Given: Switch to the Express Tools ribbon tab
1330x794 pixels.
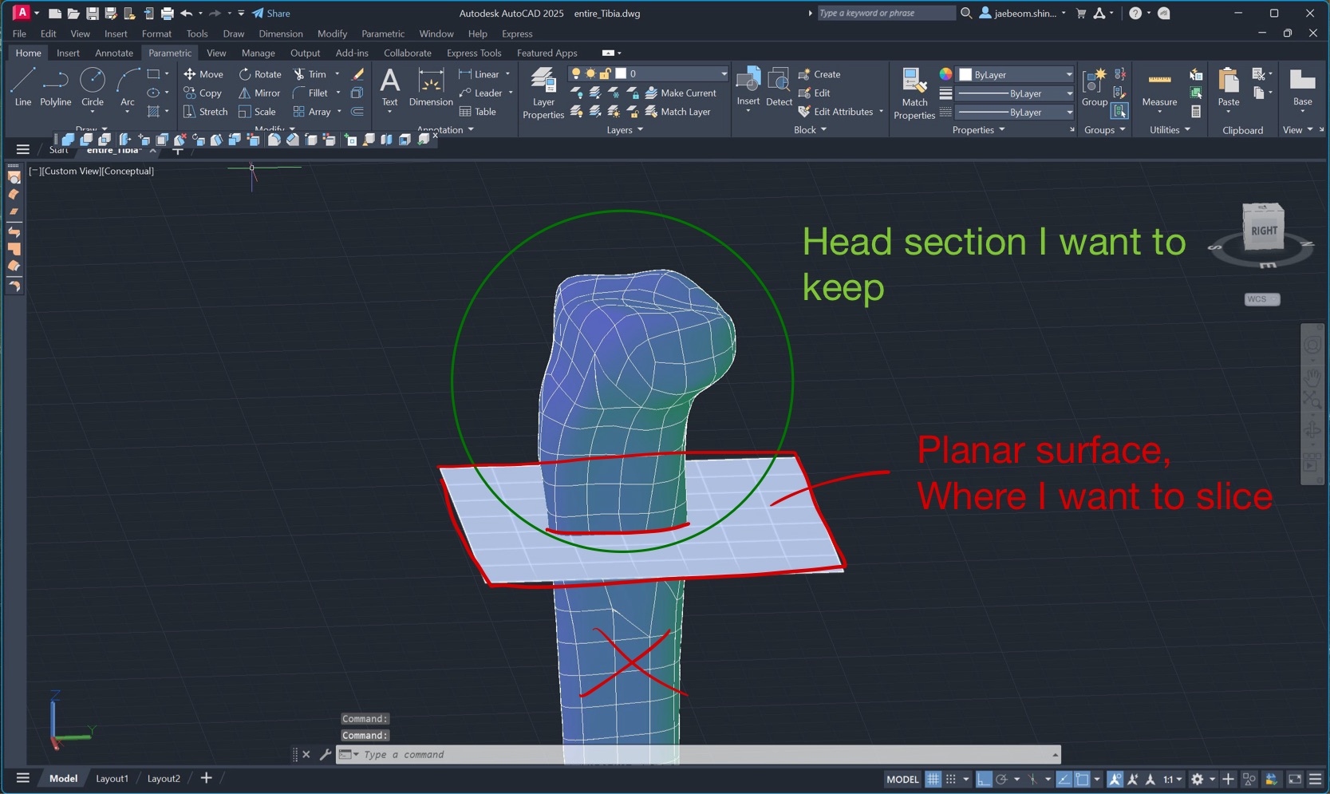Looking at the screenshot, I should click(x=474, y=53).
